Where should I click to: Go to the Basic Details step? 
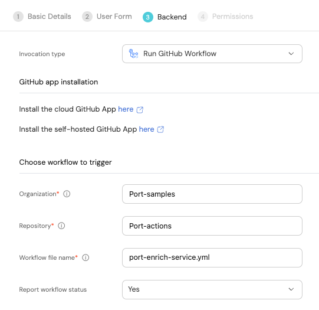click(x=49, y=17)
